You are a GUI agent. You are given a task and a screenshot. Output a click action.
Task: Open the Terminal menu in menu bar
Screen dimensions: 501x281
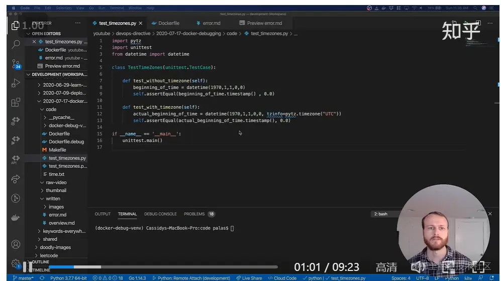(x=117, y=8)
